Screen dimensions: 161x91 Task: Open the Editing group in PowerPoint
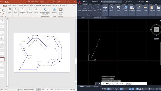point(36,11)
